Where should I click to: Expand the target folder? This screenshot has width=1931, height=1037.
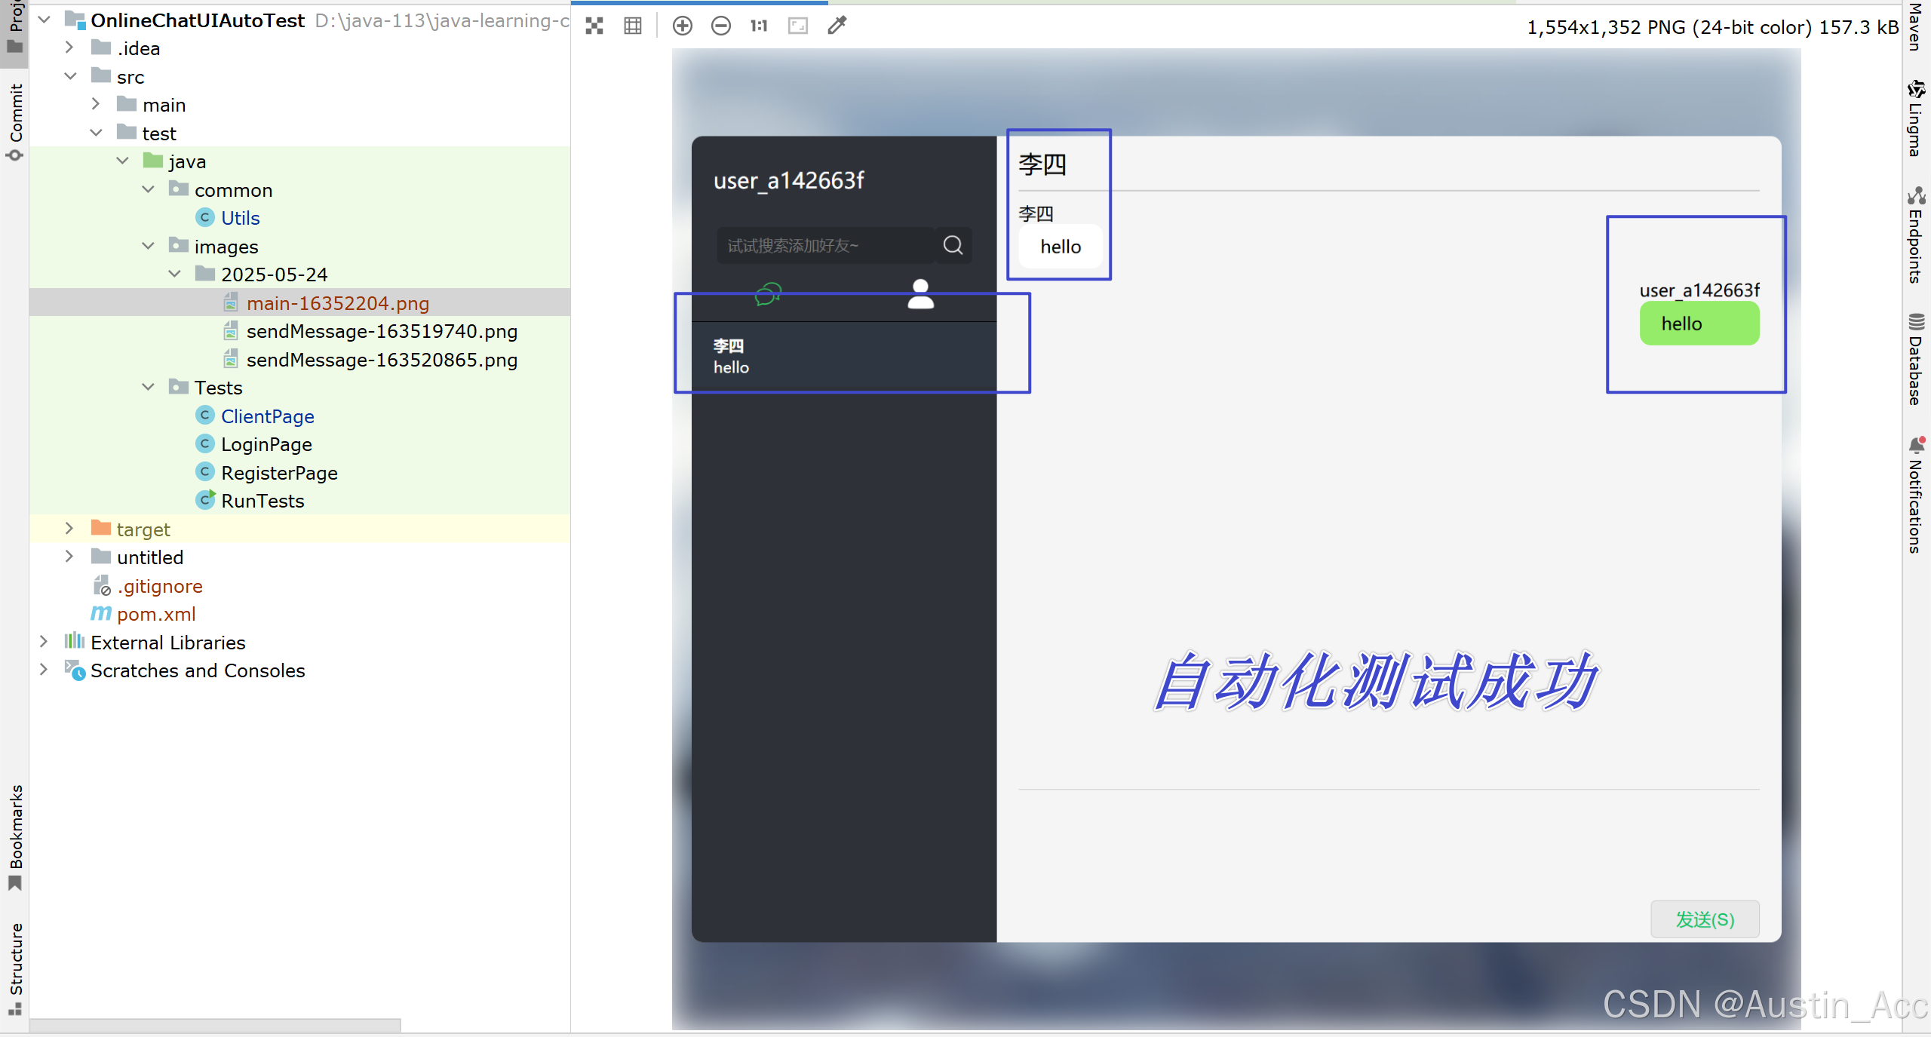[69, 529]
